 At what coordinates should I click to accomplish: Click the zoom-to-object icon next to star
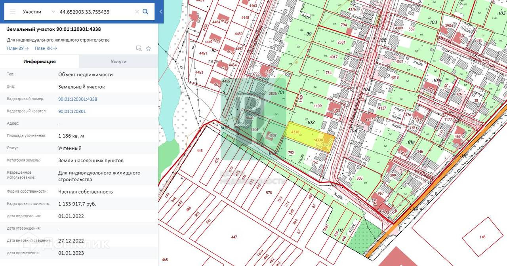(x=139, y=48)
